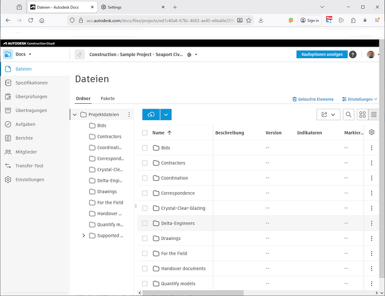Open row menu for Handover documents
Image resolution: width=385 pixels, height=296 pixels.
[371, 269]
